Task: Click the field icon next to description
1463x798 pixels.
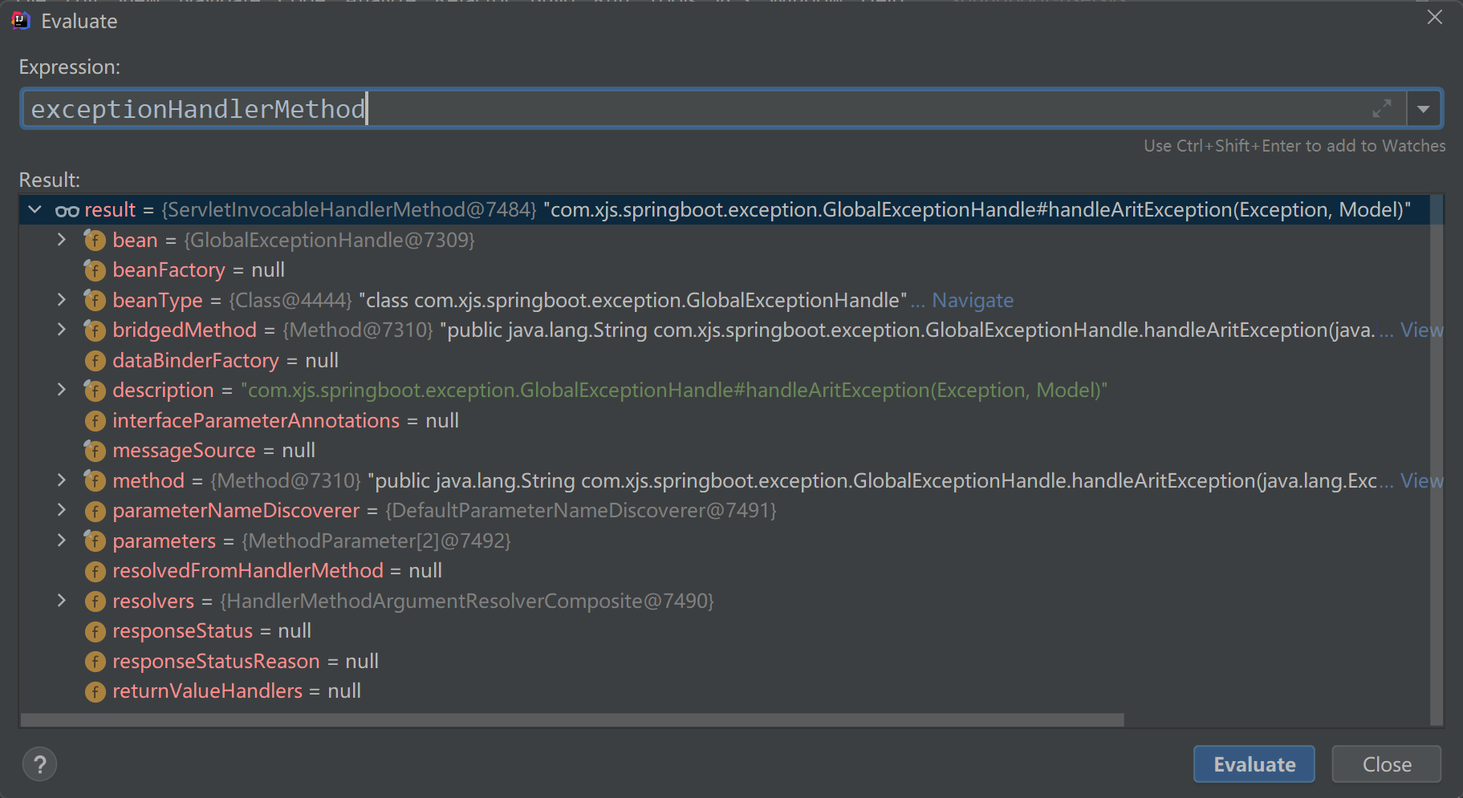Action: pos(95,390)
